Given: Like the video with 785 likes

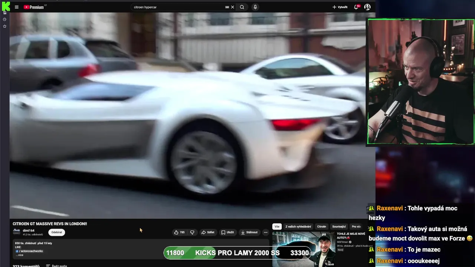Looking at the screenshot, I should pos(179,232).
